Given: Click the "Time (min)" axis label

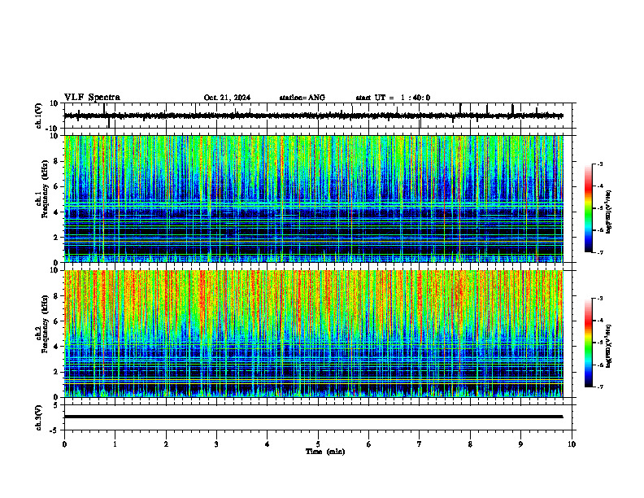Looking at the screenshot, I should coord(325,452).
